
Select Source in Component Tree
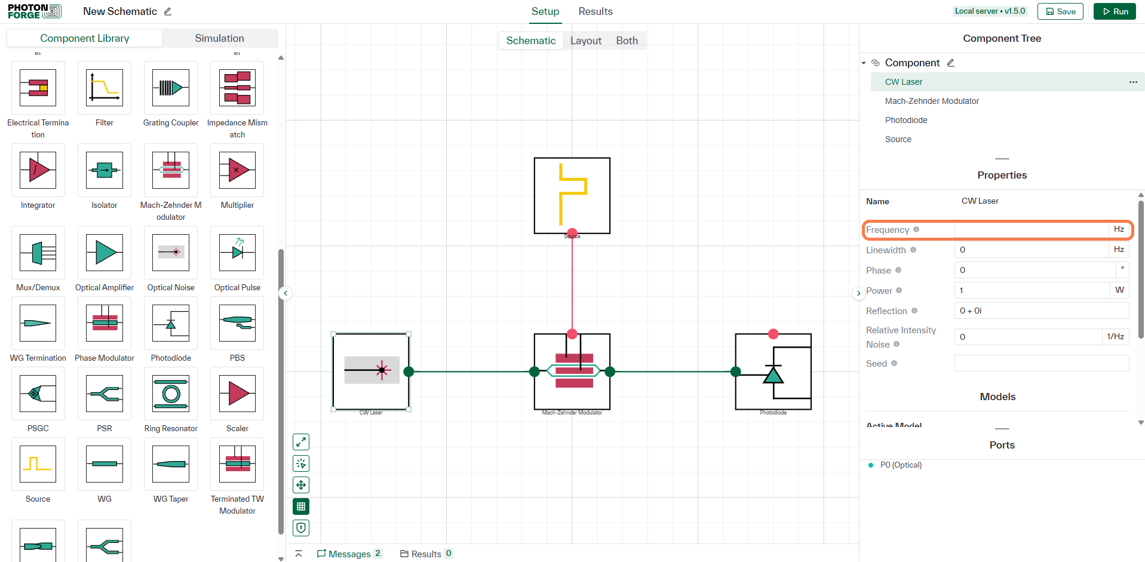coord(898,139)
